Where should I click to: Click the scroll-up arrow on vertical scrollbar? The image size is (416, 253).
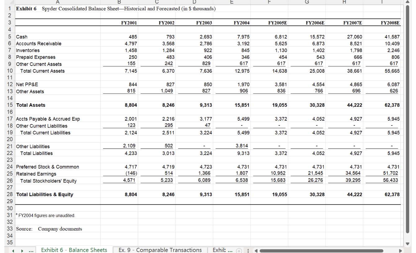point(408,2)
